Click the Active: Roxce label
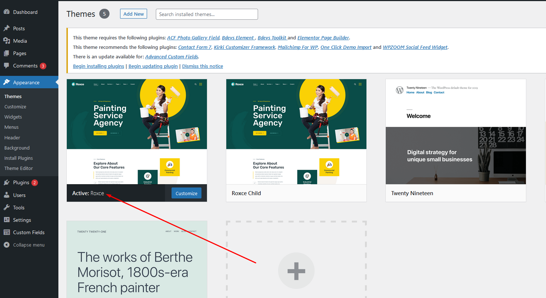The height and width of the screenshot is (298, 546). pyautogui.click(x=88, y=193)
